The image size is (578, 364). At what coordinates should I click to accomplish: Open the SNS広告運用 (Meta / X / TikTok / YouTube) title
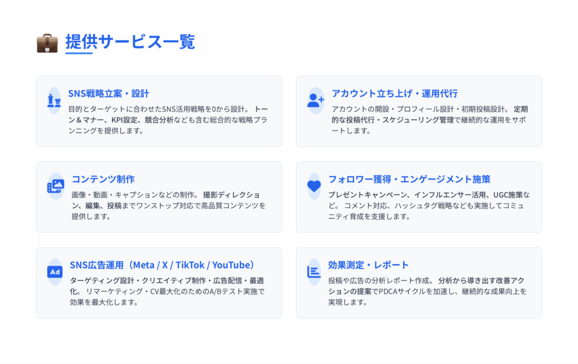pos(162,265)
